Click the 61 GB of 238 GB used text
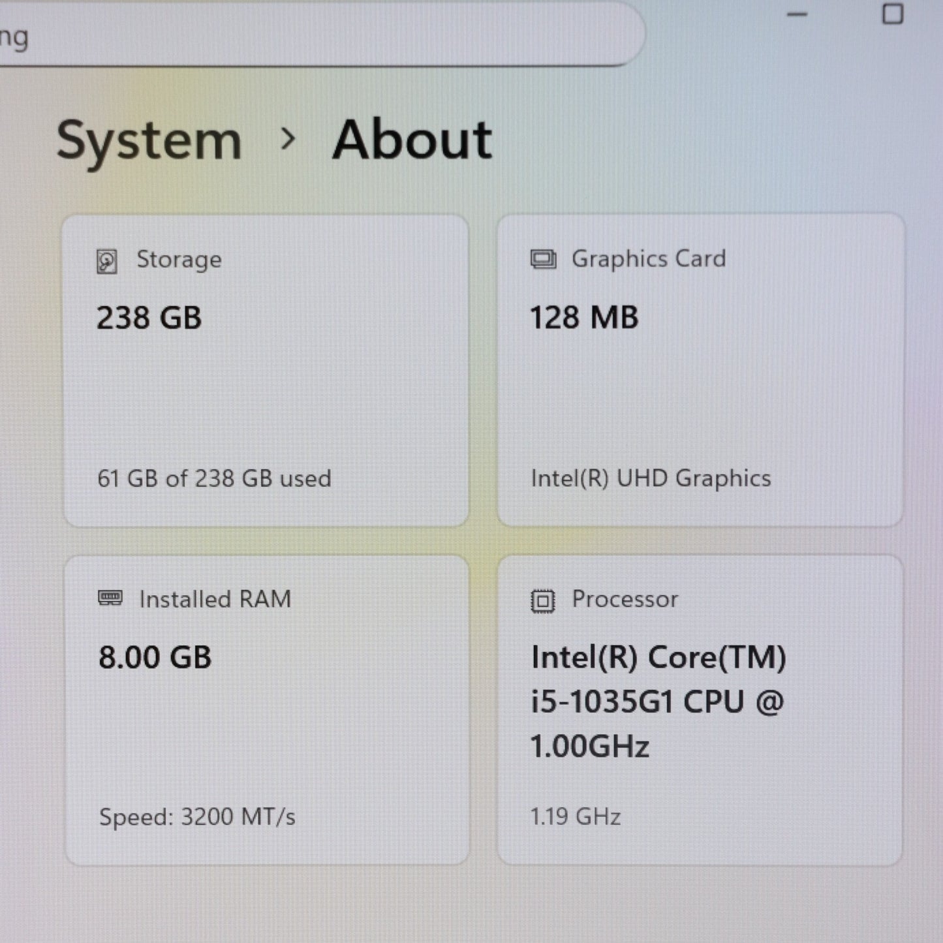Screen dimensions: 943x943 [214, 478]
